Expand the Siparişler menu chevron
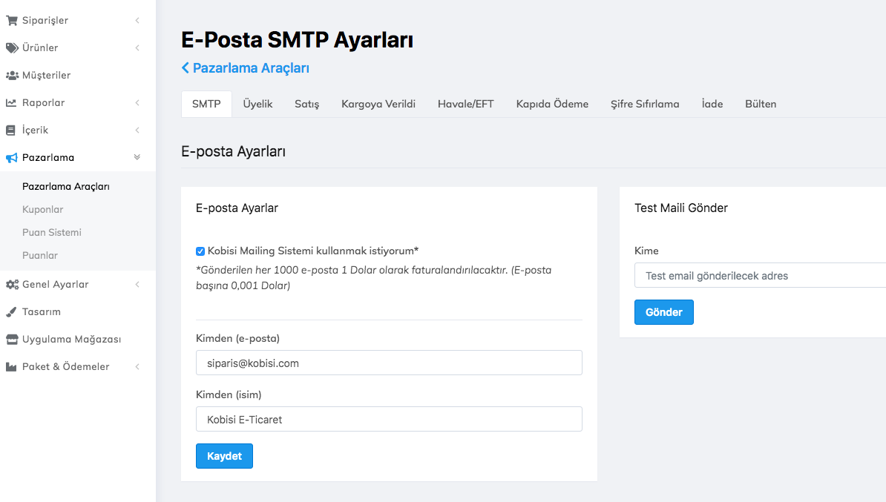 137,21
